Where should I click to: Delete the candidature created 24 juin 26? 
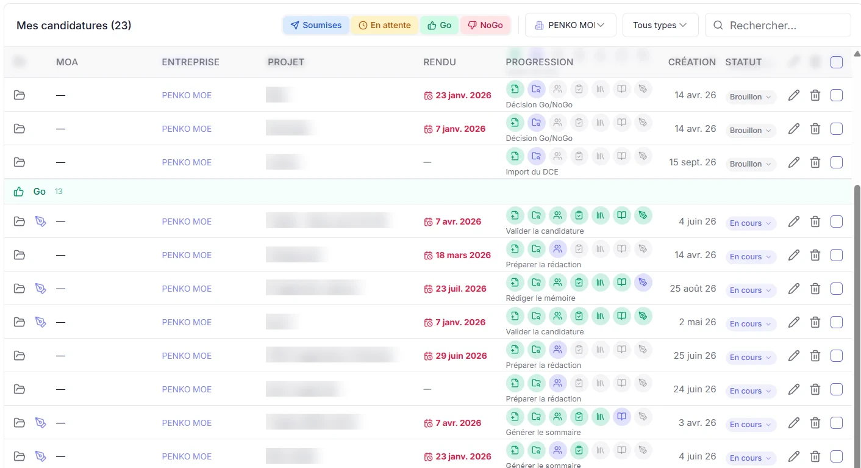click(815, 389)
